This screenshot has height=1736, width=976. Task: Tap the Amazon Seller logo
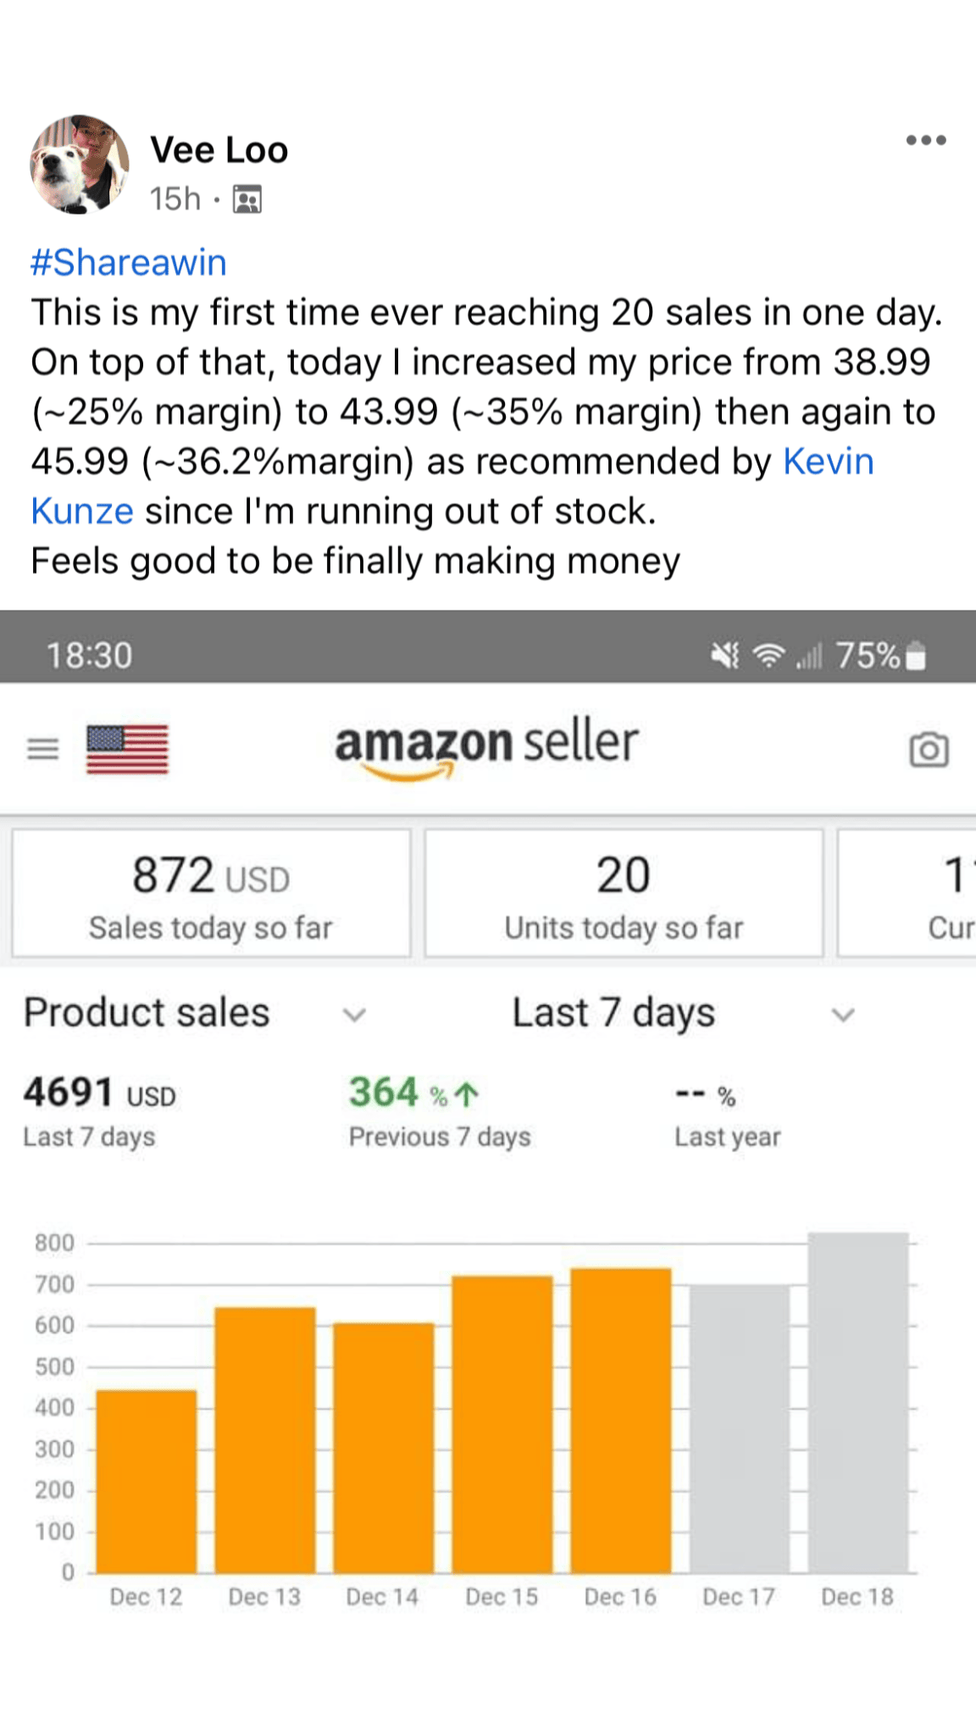[x=486, y=748]
